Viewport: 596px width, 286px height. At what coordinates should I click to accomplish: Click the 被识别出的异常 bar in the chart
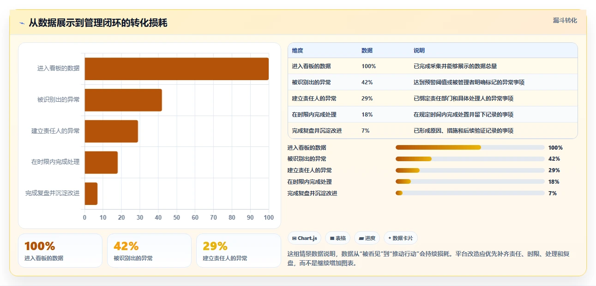pos(123,100)
